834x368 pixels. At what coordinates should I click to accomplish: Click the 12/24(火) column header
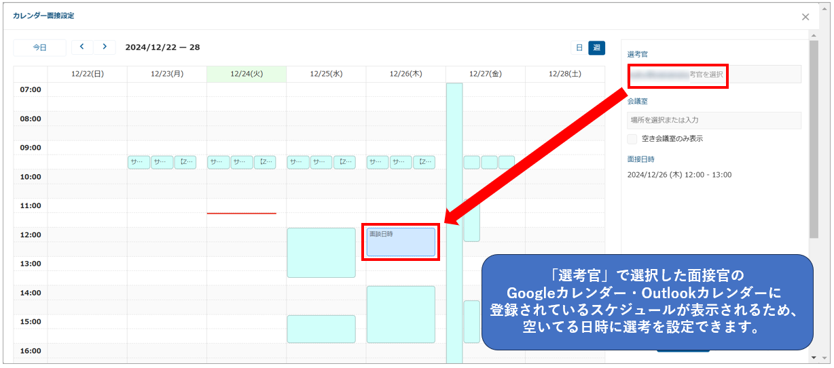click(247, 74)
